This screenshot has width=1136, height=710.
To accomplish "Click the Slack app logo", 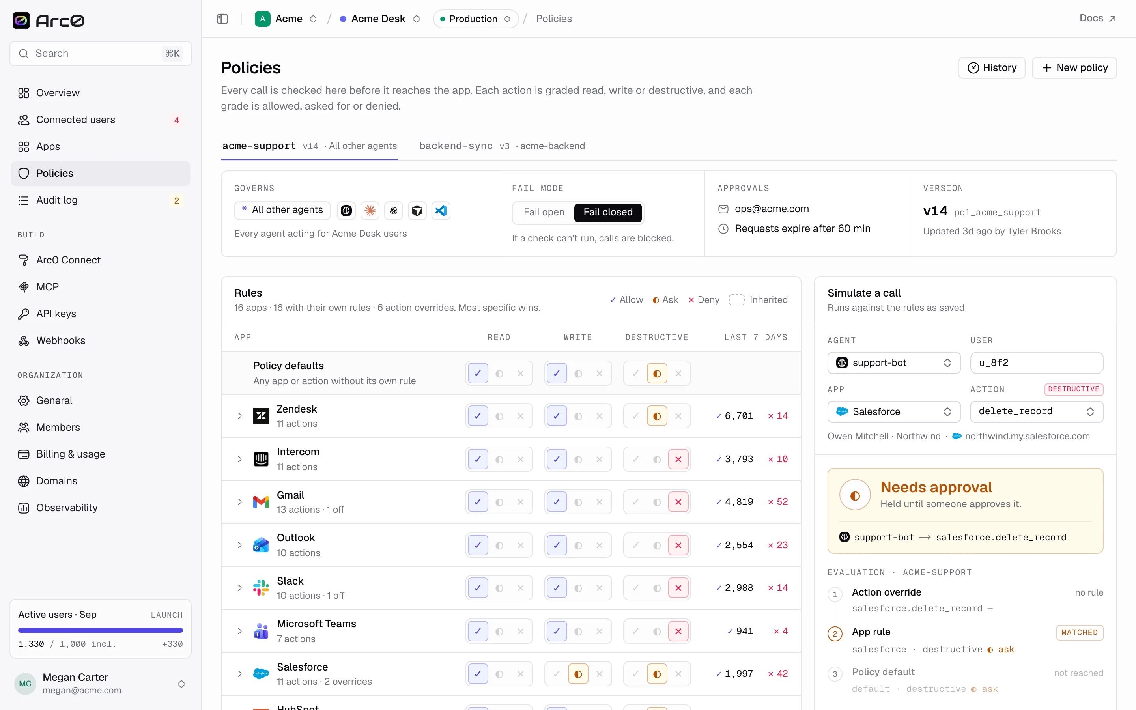I will pyautogui.click(x=261, y=588).
